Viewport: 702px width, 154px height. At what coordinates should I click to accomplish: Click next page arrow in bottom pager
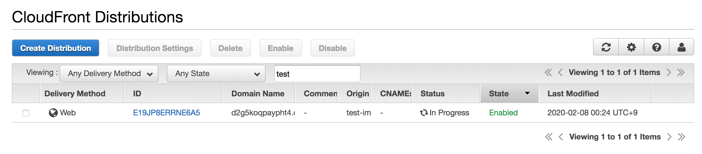coord(669,137)
